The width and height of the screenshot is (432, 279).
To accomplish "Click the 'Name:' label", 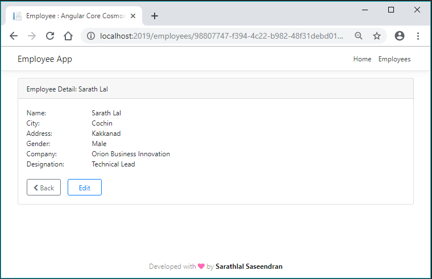I will tap(36, 113).
